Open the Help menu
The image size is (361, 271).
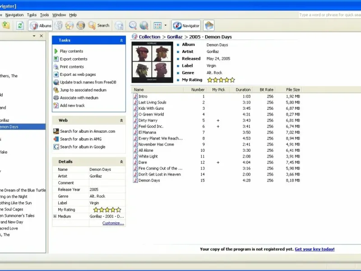tap(73, 15)
